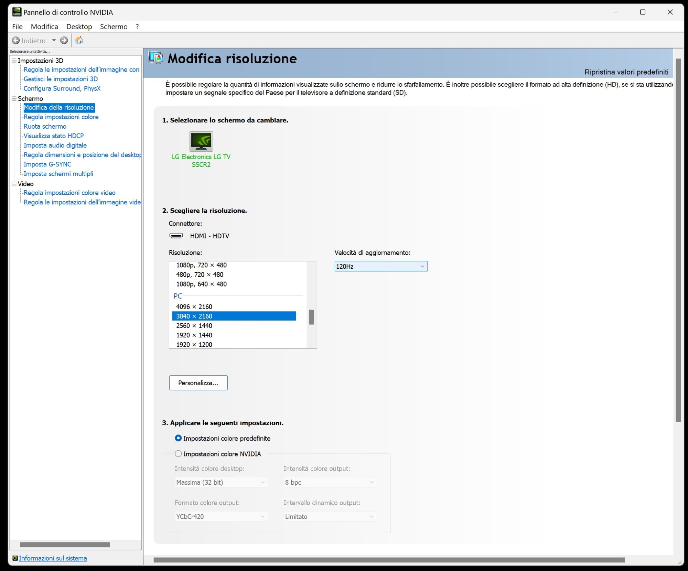Open the Desktop menu

79,26
